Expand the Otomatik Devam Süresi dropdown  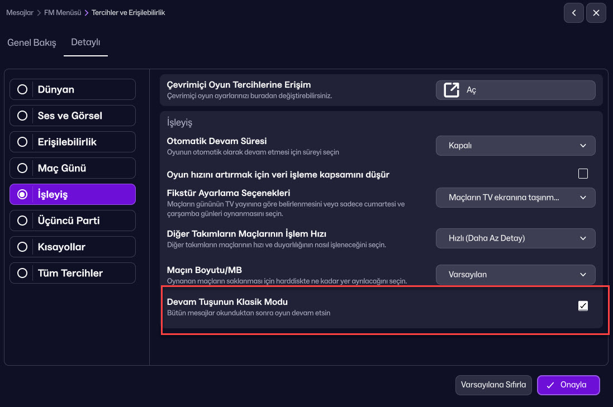click(515, 146)
